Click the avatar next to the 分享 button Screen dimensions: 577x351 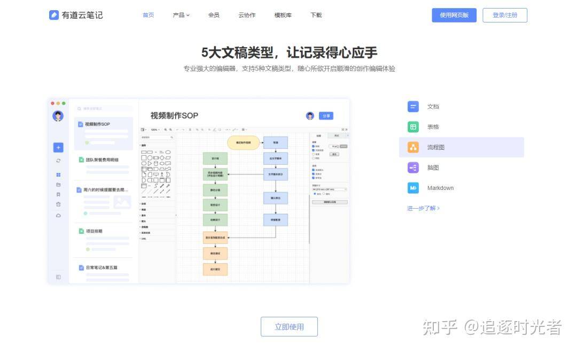click(x=310, y=116)
